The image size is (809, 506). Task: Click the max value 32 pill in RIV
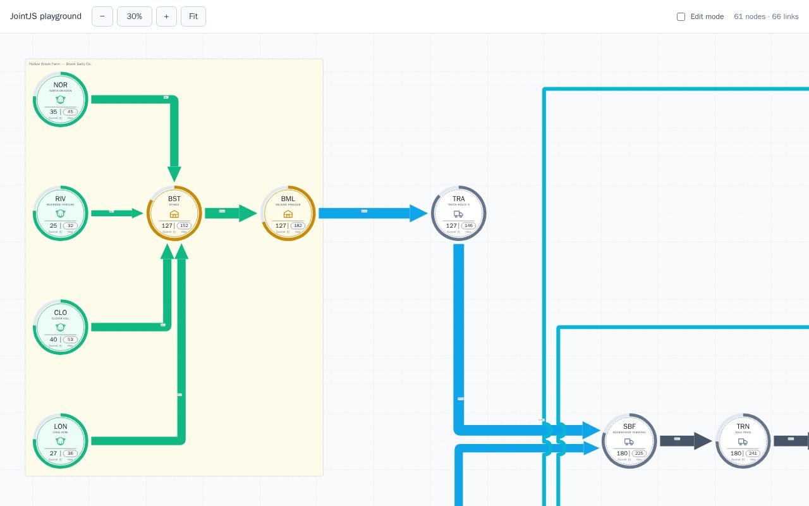(x=70, y=226)
